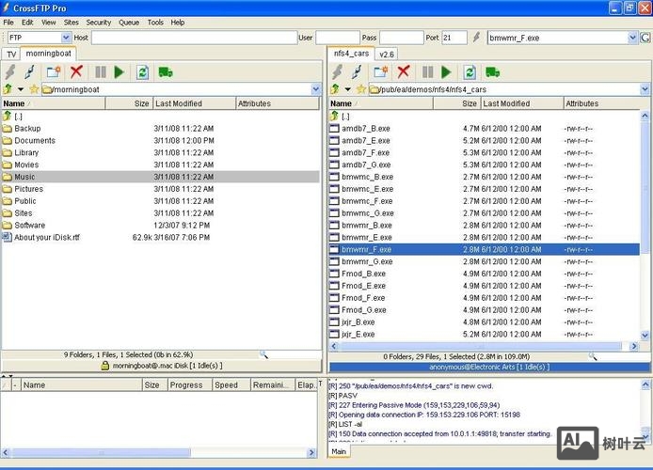Create a new folder using the left pane toolbar icon
The width and height of the screenshot is (653, 470).
pos(54,71)
